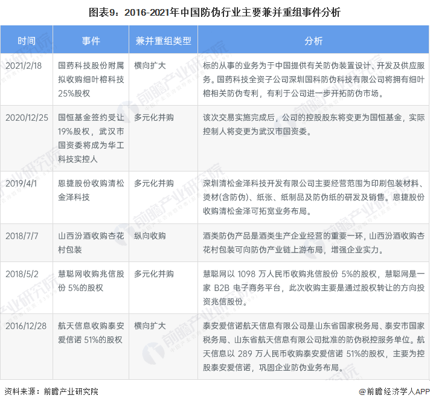Click analysis text starting '标的从事的业务为于中国提供'

tap(313, 79)
